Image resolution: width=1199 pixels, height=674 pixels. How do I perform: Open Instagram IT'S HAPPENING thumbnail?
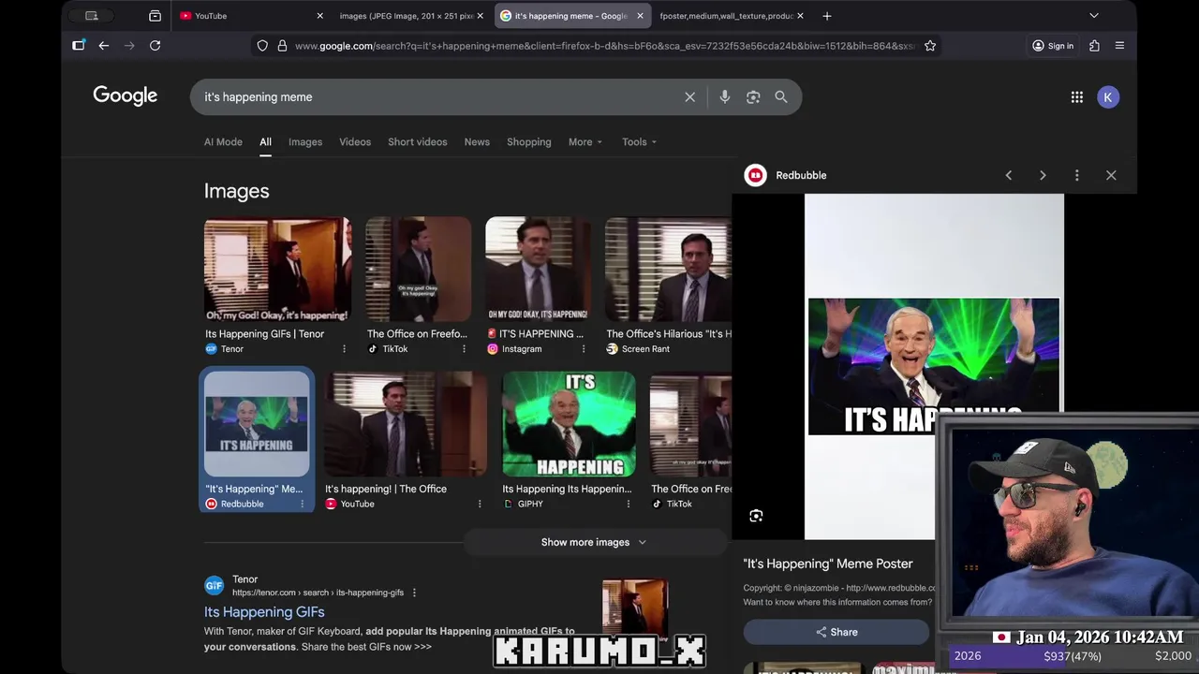tap(538, 270)
